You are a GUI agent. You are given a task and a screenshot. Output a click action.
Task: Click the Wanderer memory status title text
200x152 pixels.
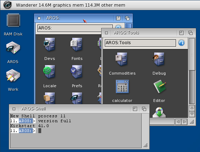[x=71, y=5]
